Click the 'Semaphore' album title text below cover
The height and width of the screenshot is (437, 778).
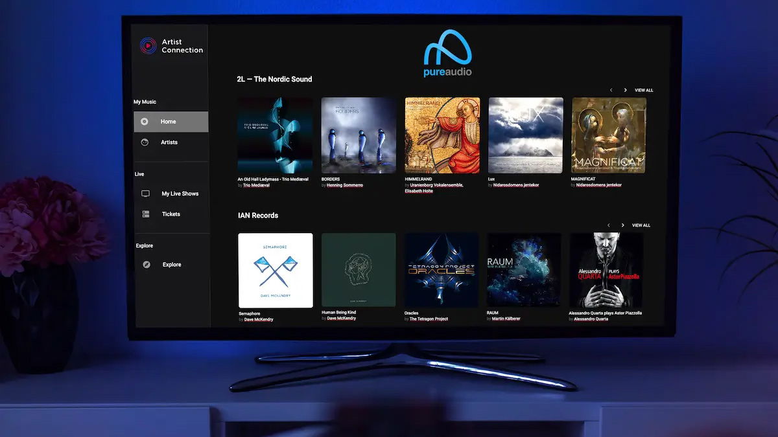[x=250, y=313]
